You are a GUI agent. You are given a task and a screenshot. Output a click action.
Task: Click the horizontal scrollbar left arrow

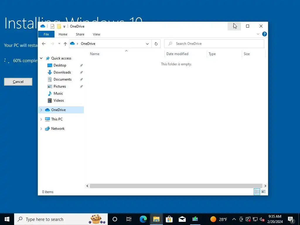[x=87, y=186]
